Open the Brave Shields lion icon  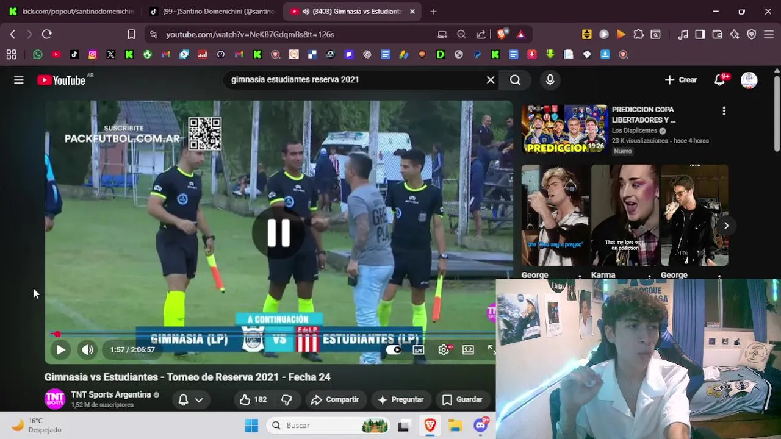tap(502, 34)
